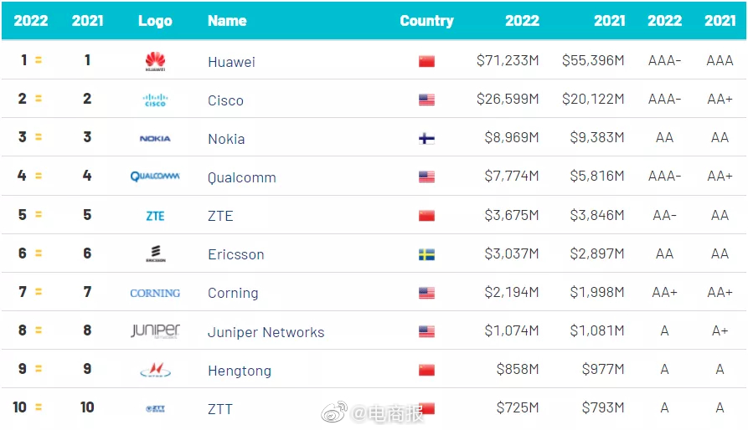The height and width of the screenshot is (430, 748).
Task: Click Finland flag in Nokia row
Action: (x=426, y=139)
